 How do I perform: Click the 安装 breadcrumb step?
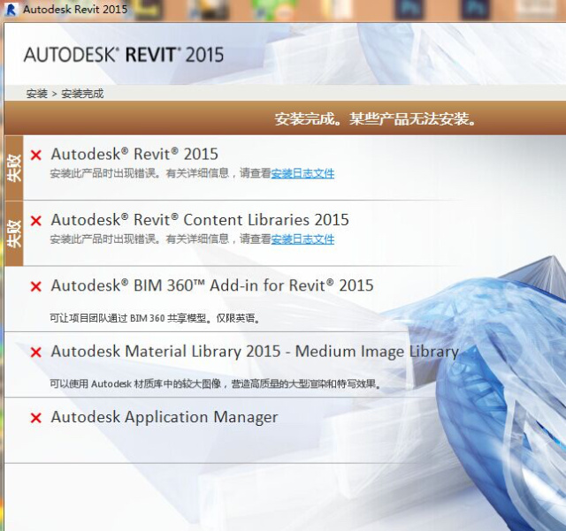36,94
